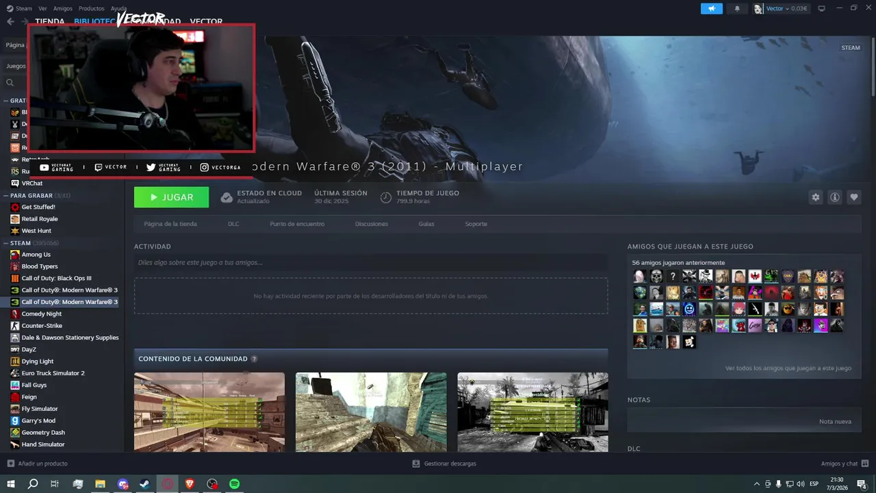The height and width of the screenshot is (493, 876).
Task: Collapse the STEAM library category
Action: click(x=5, y=243)
